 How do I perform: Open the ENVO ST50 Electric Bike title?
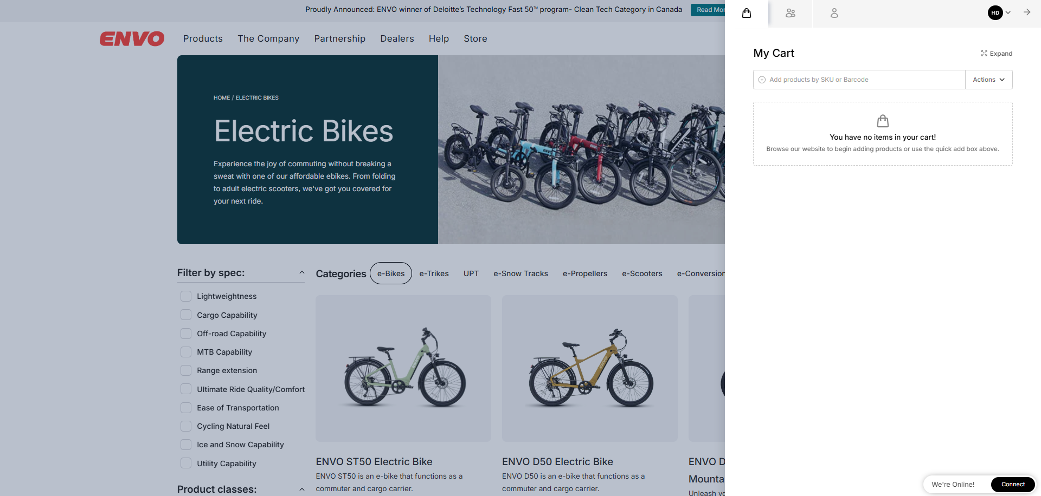click(374, 462)
